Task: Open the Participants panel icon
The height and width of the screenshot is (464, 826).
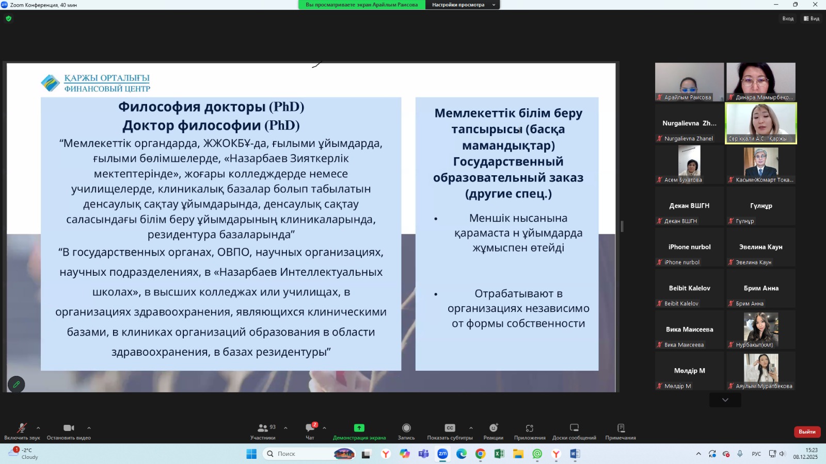Action: pyautogui.click(x=263, y=428)
